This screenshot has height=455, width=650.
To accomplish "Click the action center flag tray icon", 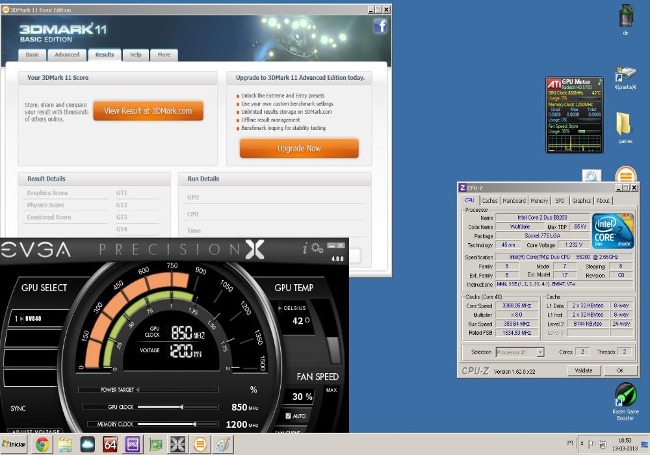I will tap(591, 444).
